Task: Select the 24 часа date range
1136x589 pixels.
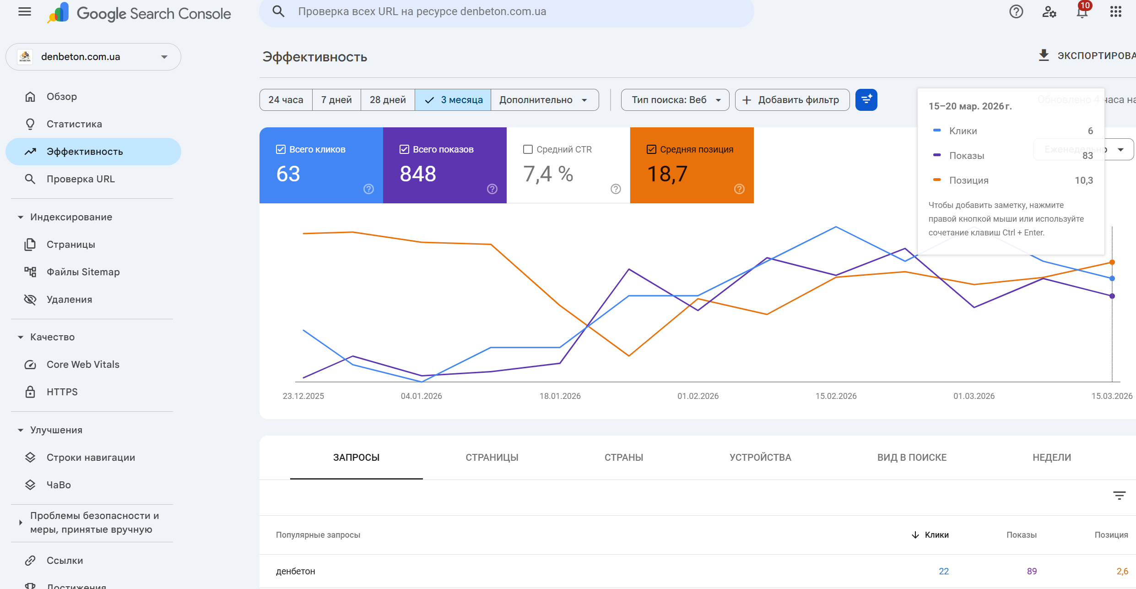Action: (x=286, y=100)
